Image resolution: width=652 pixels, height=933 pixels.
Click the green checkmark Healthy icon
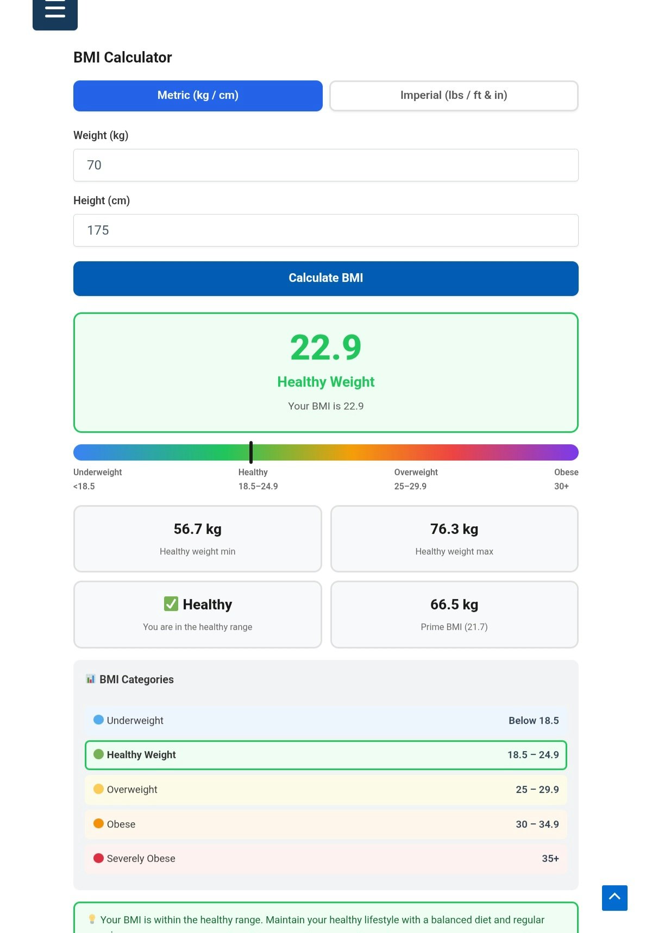click(x=171, y=604)
